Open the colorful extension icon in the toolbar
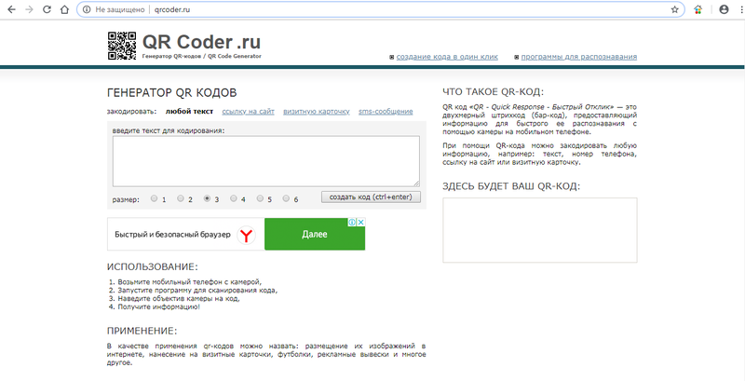745x381 pixels. coord(698,9)
